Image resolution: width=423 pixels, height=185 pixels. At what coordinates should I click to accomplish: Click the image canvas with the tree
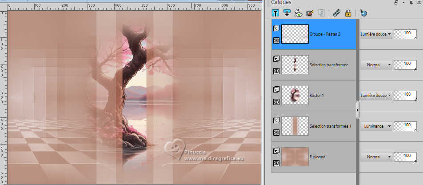(134, 97)
